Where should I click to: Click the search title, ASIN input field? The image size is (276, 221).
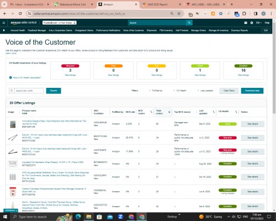click(x=29, y=91)
